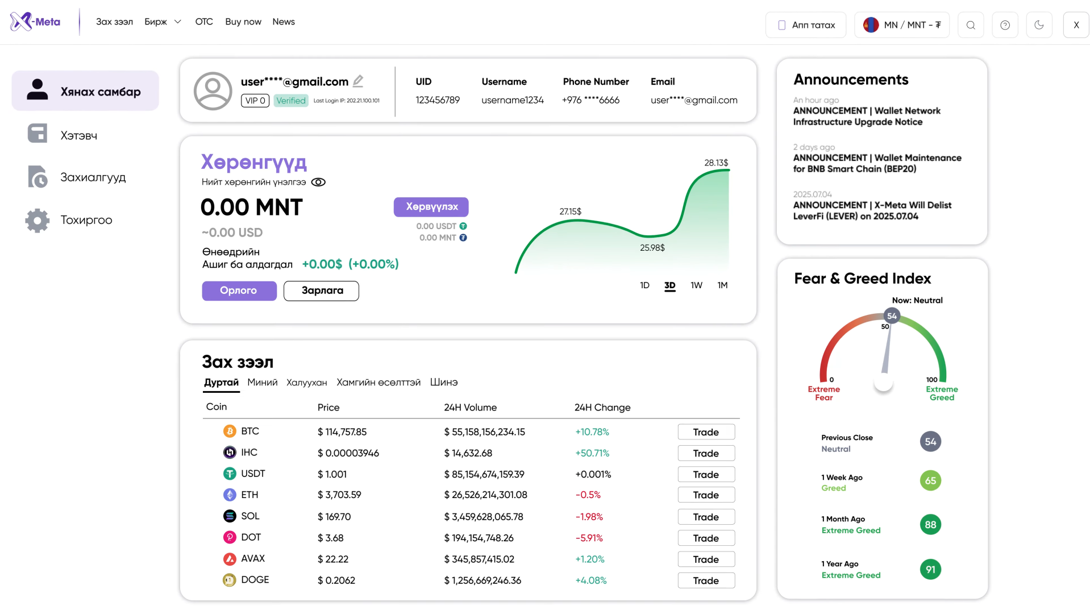Select 1D chart range
The width and height of the screenshot is (1090, 610).
click(644, 285)
